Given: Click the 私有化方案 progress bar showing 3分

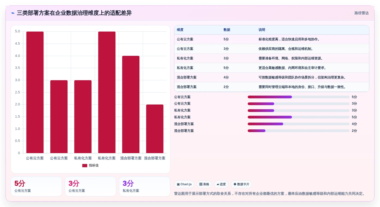Looking at the screenshot, I should [299, 111].
